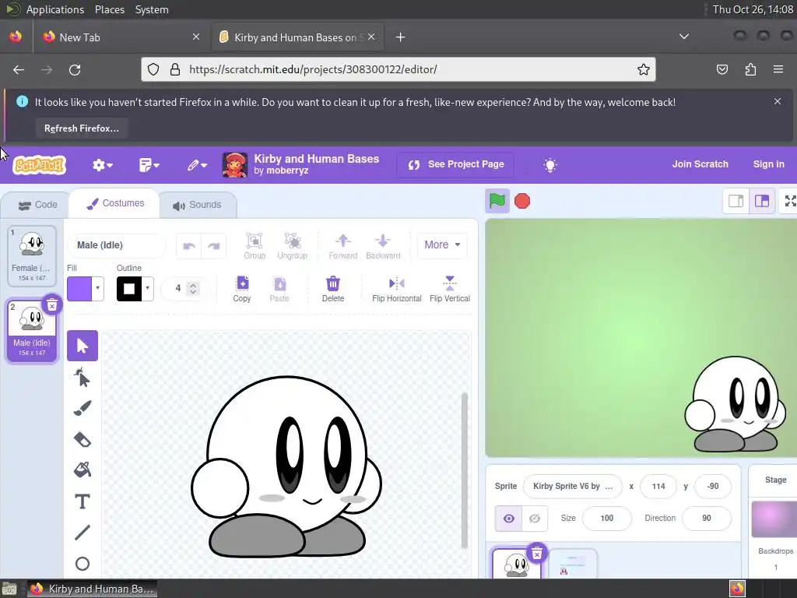Delete the selected Kirby sprite
Viewport: 797px width, 598px height.
coord(537,554)
